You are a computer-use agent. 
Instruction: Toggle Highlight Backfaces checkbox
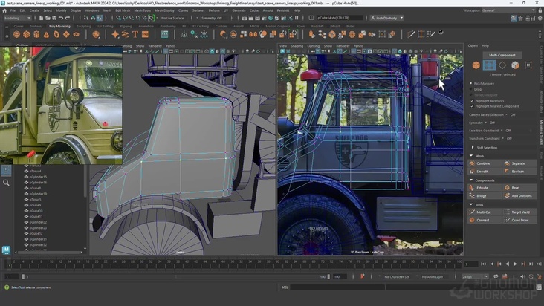472,100
